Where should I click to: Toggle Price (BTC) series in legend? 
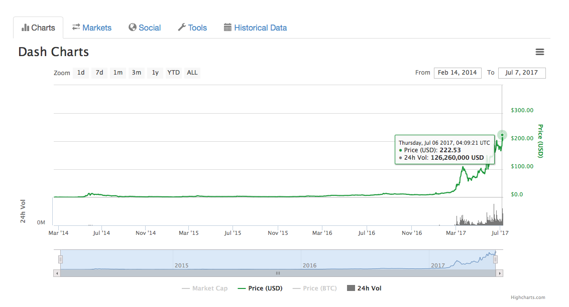pyautogui.click(x=314, y=288)
